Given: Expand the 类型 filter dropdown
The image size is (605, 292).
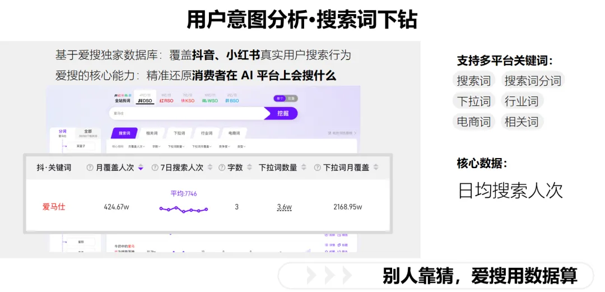Looking at the screenshot, I should coord(241,146).
